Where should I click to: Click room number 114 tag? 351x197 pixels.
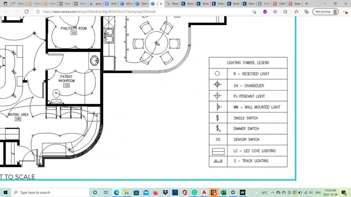click(73, 33)
